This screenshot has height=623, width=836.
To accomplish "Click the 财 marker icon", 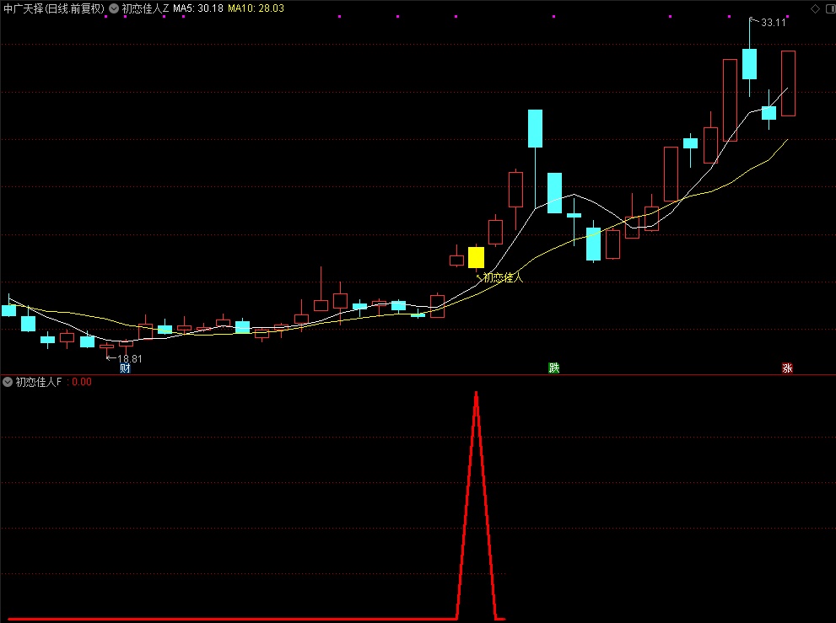I will (x=125, y=368).
